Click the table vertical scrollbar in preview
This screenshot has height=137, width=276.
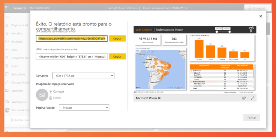click(254, 72)
